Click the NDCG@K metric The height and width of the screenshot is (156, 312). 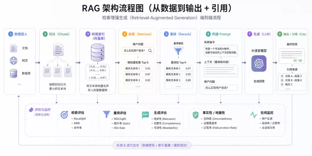click(x=119, y=119)
